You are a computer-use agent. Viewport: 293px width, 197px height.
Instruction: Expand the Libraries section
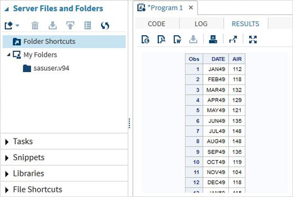point(7,174)
